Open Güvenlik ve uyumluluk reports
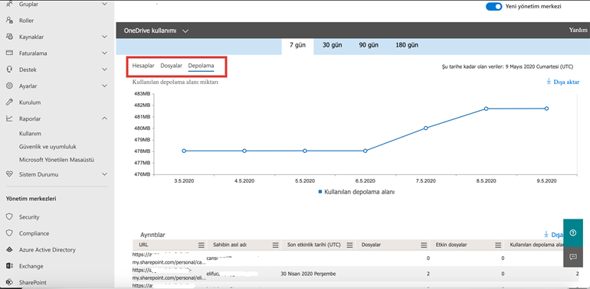Viewport: 590px width, 289px height. click(48, 146)
